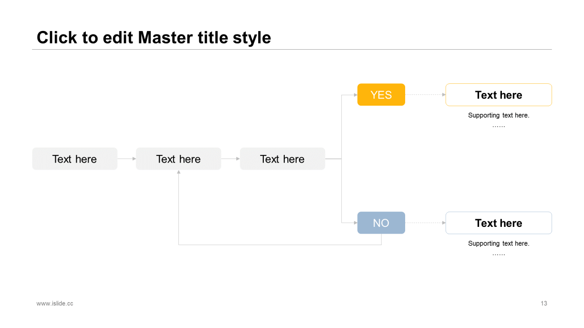This screenshot has width=584, height=328.
Task: Select arrow between first and second gray boxes
Action: 126,159
